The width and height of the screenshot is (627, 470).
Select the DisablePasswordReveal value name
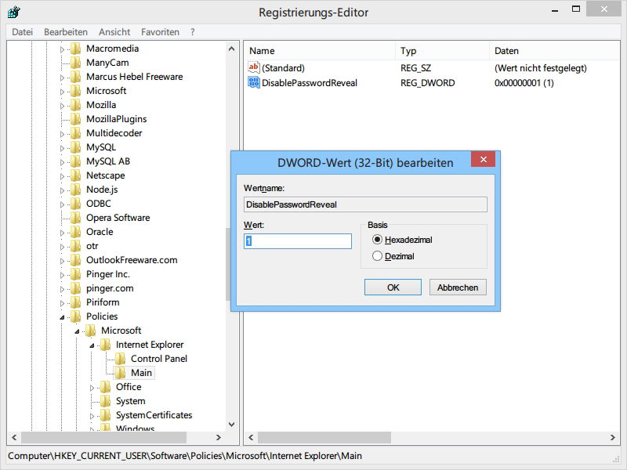310,83
